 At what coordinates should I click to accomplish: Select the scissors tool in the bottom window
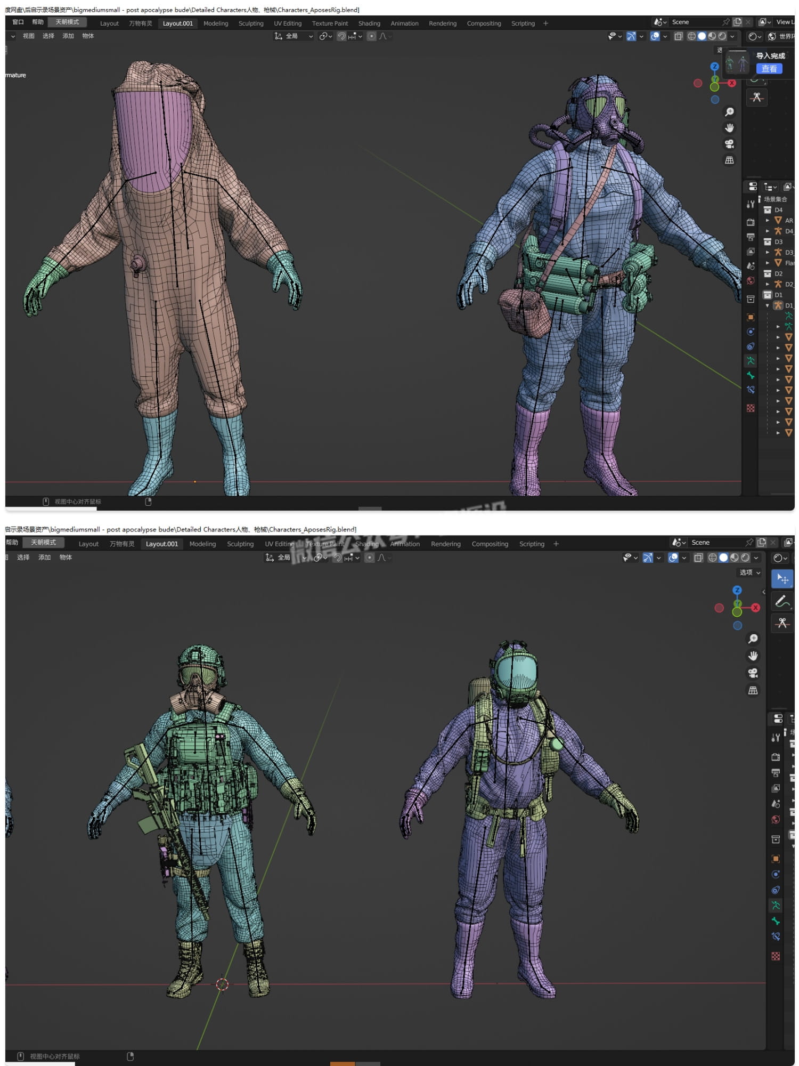(x=782, y=623)
